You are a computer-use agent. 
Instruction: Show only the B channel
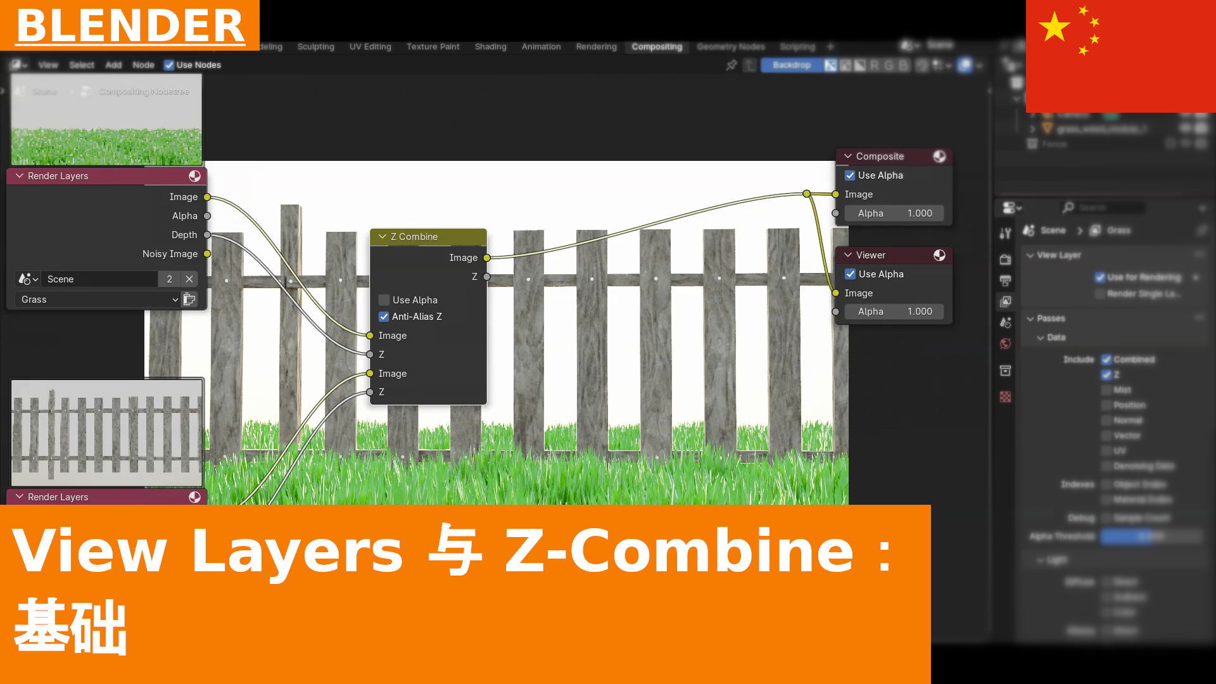(903, 65)
